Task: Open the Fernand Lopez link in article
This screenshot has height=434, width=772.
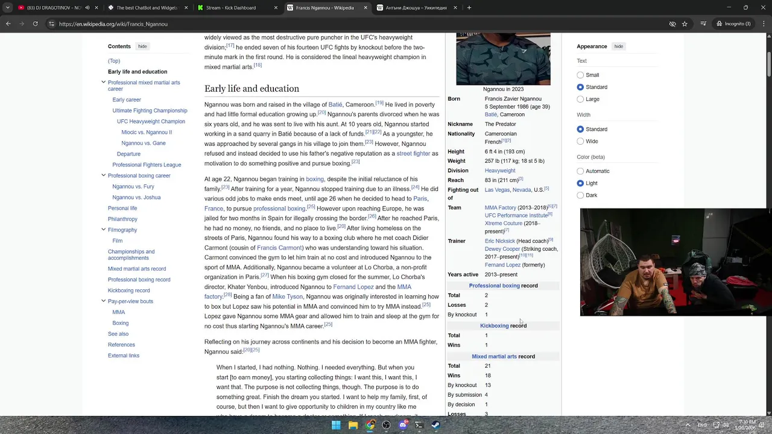Action: (353, 287)
